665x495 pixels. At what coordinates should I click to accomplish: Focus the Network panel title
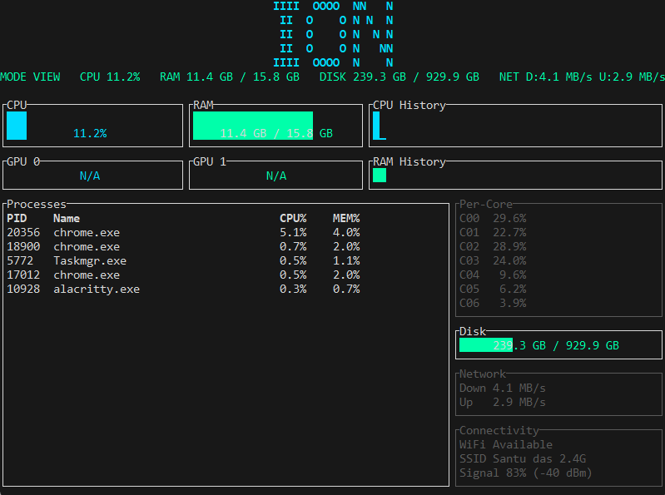coord(483,374)
